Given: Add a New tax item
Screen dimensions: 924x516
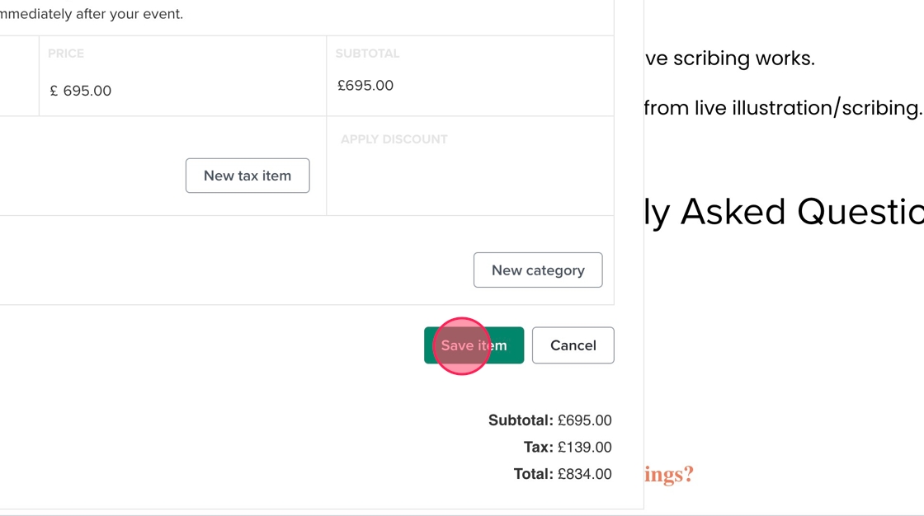Looking at the screenshot, I should [x=247, y=176].
